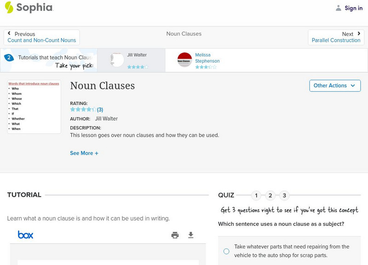
Task: Click the Box logo in the viewer
Action: click(26, 235)
